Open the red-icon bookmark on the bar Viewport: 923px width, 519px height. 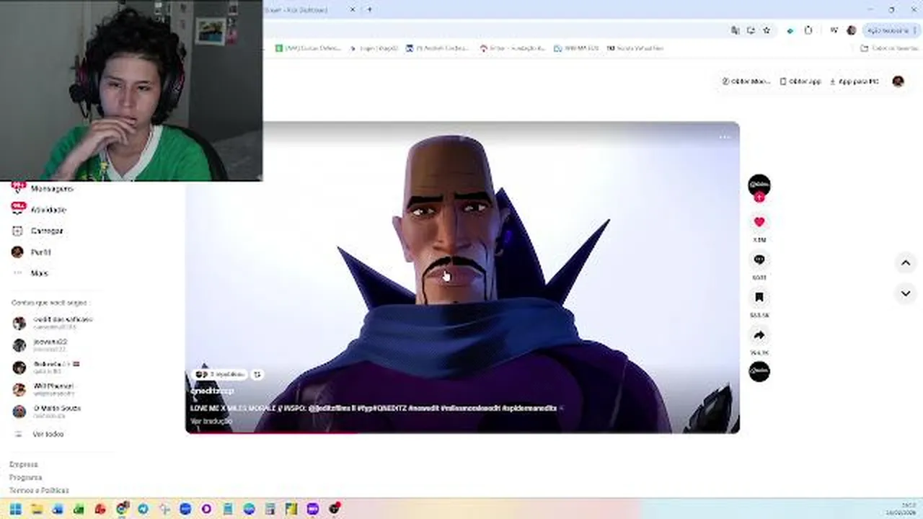pyautogui.click(x=513, y=48)
